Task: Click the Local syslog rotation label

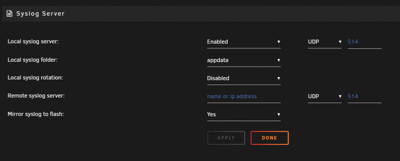Action: [35, 78]
